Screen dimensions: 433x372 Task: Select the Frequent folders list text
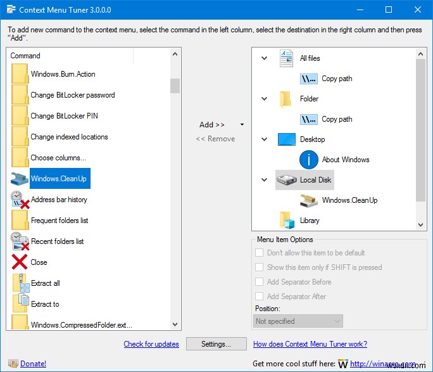pyautogui.click(x=60, y=221)
